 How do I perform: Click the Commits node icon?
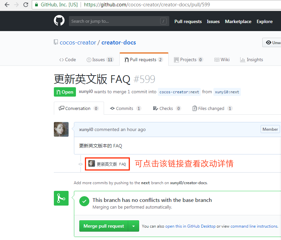click(112, 108)
